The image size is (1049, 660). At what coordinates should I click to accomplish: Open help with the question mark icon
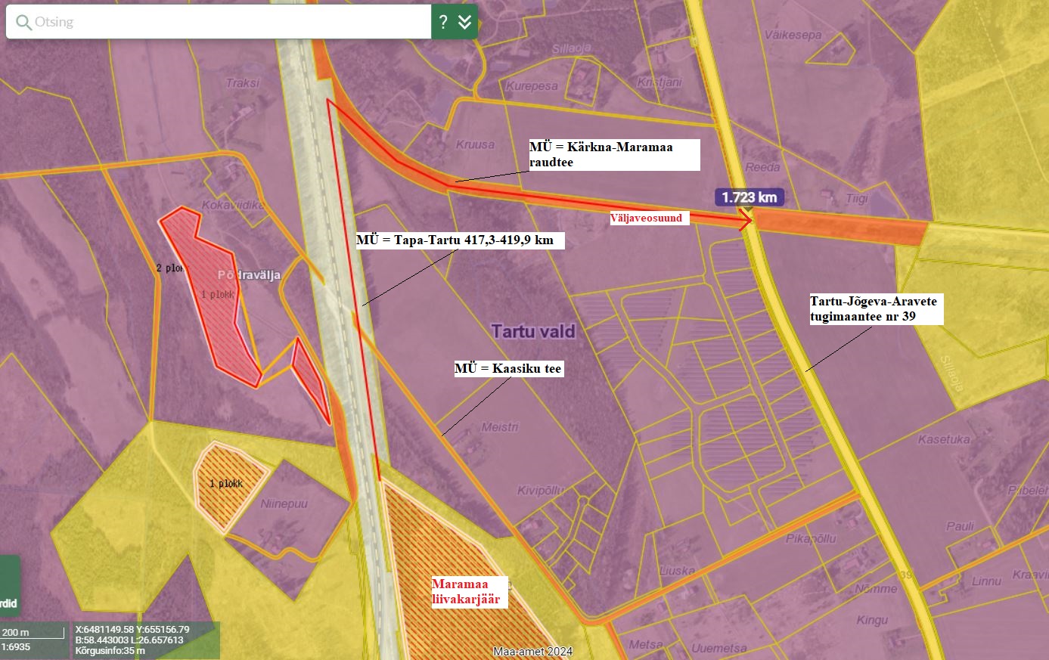tap(443, 22)
